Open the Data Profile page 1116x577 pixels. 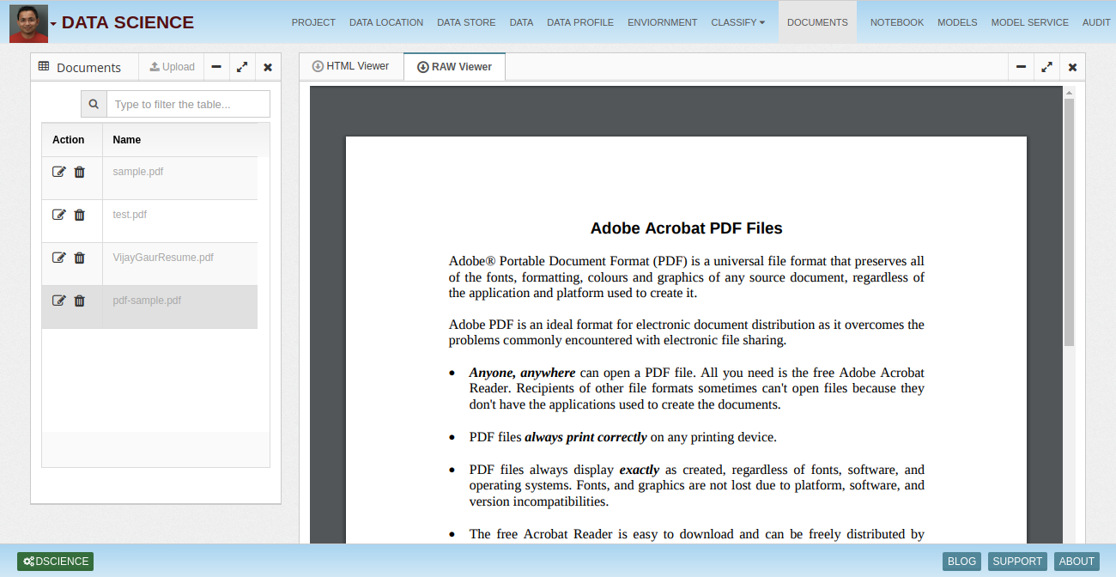[580, 22]
